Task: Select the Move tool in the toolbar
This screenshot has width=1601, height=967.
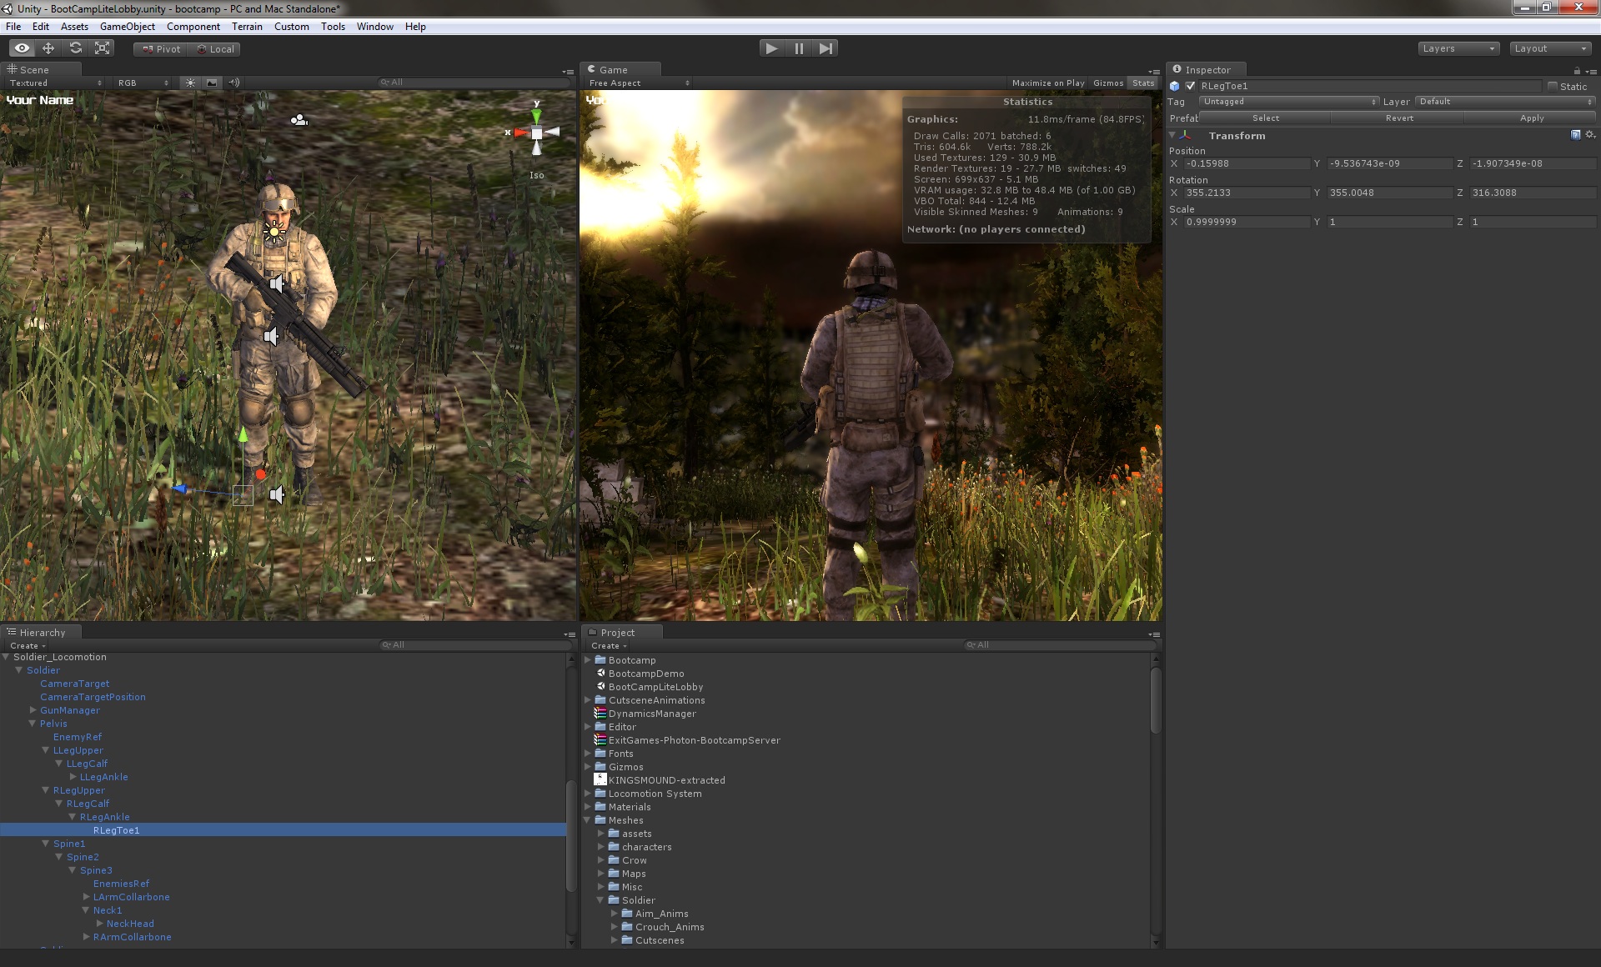Action: pyautogui.click(x=48, y=48)
